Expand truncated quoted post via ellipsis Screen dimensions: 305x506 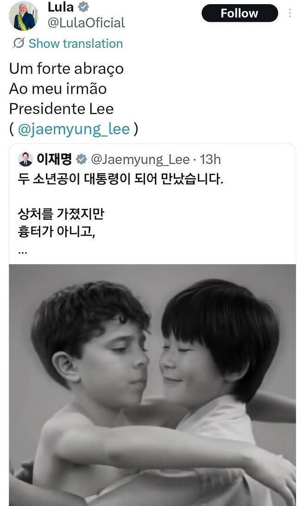[23, 252]
